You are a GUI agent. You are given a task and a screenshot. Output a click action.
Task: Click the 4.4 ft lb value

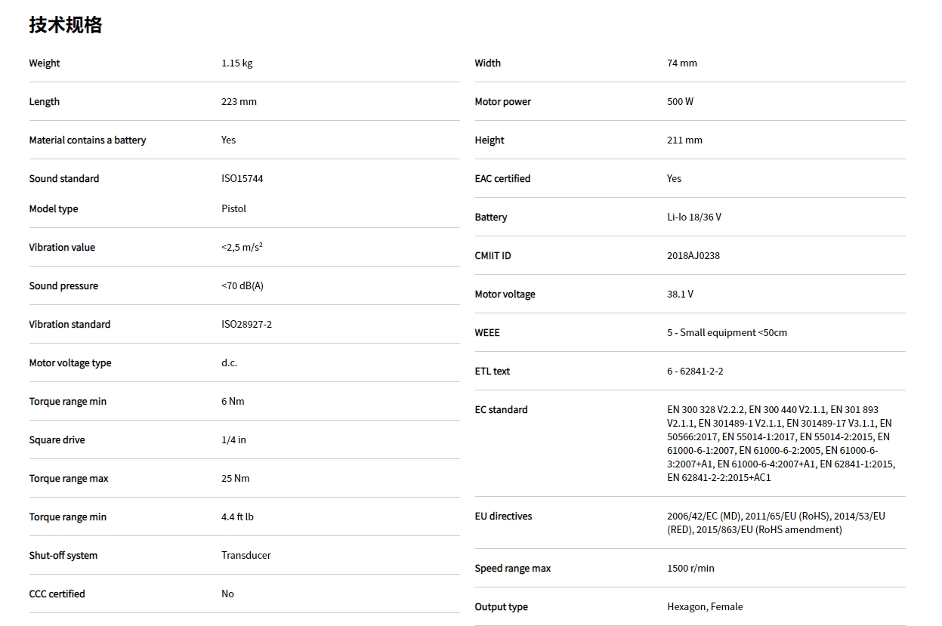237,517
